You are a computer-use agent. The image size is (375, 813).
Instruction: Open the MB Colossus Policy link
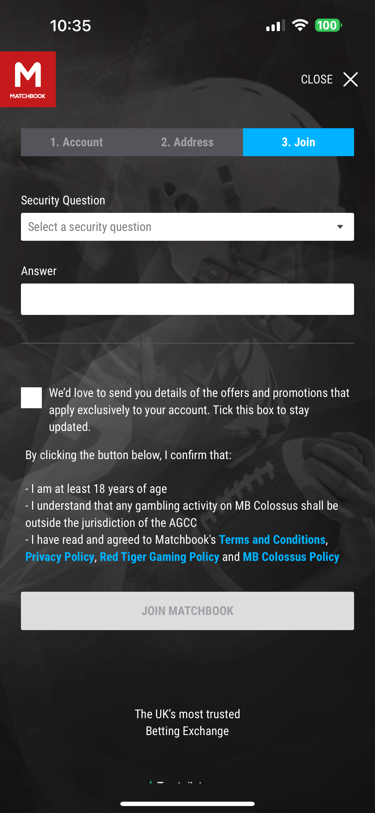(291, 557)
